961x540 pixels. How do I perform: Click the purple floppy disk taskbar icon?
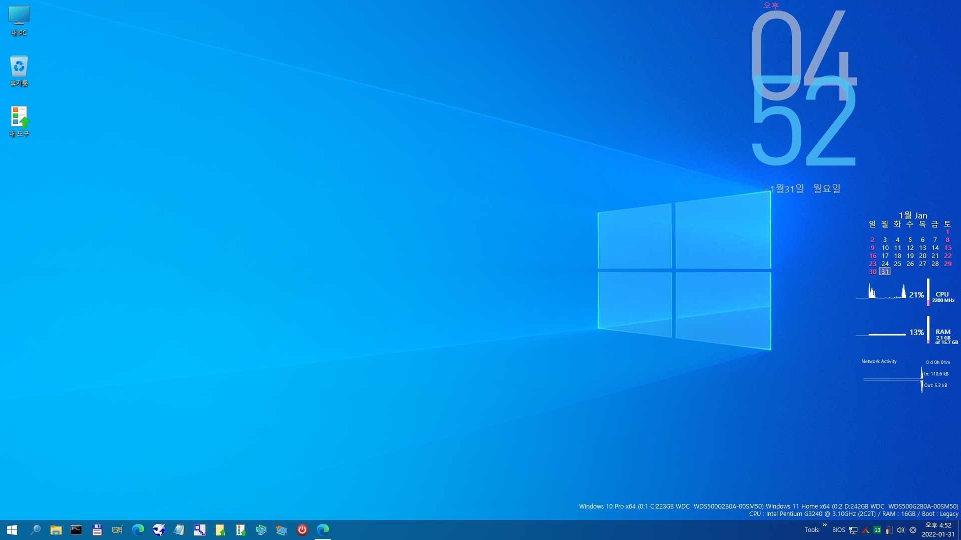click(x=97, y=530)
